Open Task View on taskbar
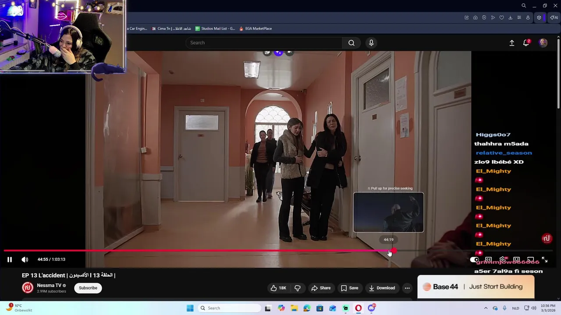561x315 pixels. 268,308
